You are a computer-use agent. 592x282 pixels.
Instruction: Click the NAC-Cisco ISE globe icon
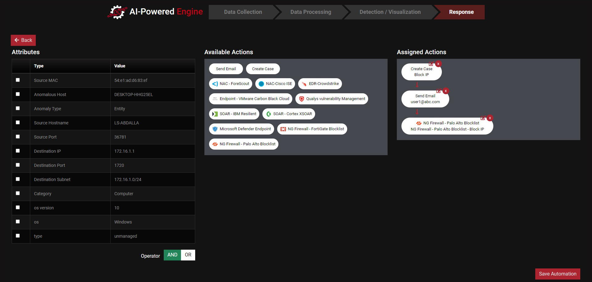(261, 84)
